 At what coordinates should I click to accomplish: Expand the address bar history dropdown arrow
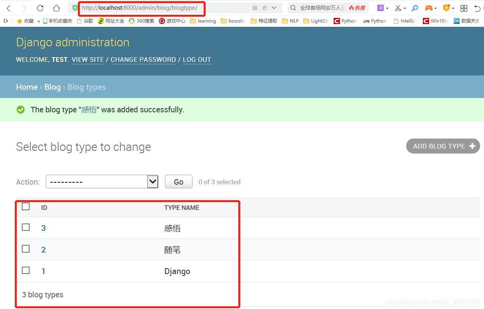click(274, 8)
